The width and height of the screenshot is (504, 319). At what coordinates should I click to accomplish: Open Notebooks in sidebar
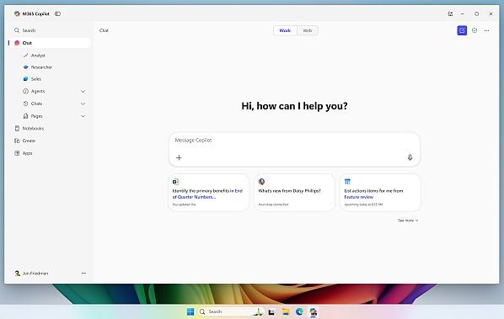[x=29, y=129]
